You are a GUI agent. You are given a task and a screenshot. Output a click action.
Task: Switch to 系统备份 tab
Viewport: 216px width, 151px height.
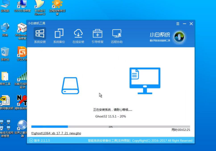tap(59, 36)
